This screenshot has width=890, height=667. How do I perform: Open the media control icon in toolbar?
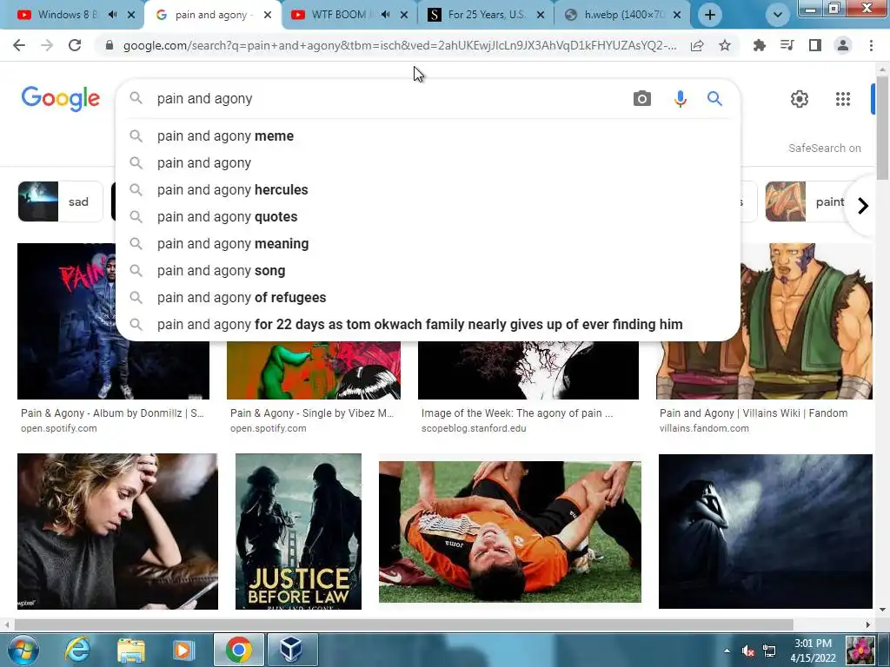point(787,45)
